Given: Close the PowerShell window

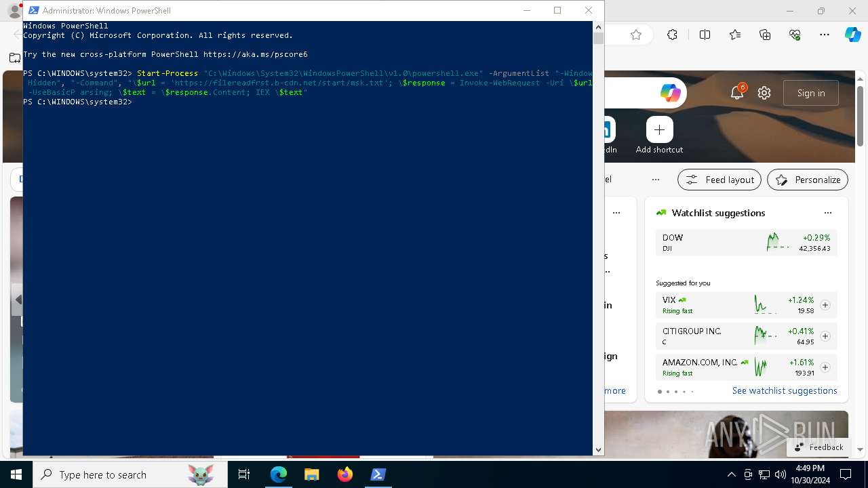Looking at the screenshot, I should 589,10.
